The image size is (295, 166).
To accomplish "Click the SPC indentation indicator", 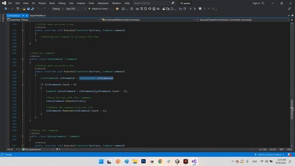I will point(282,149).
